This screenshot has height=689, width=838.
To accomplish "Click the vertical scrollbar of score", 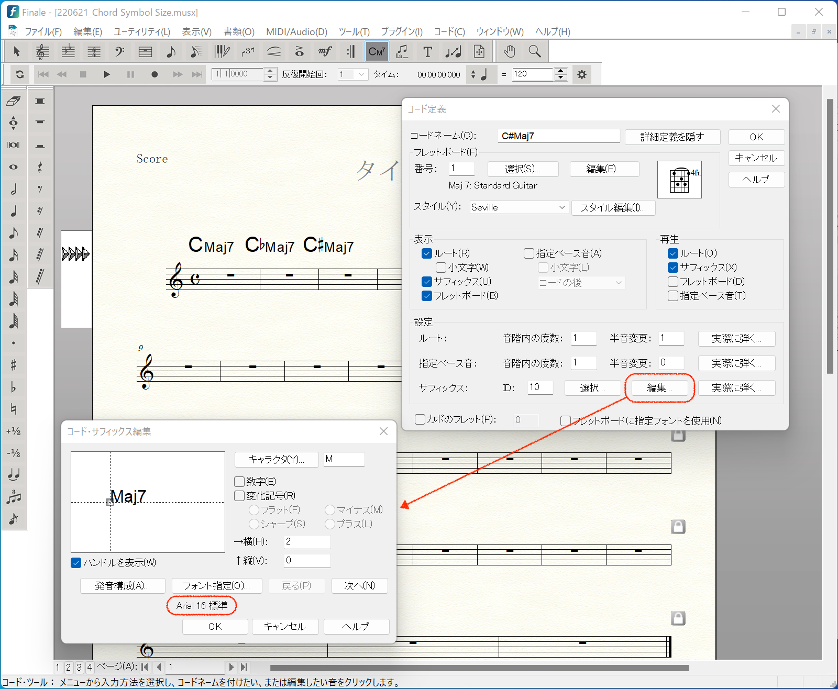I will click(830, 236).
